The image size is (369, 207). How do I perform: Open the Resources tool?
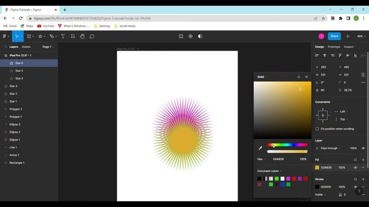[x=73, y=36]
